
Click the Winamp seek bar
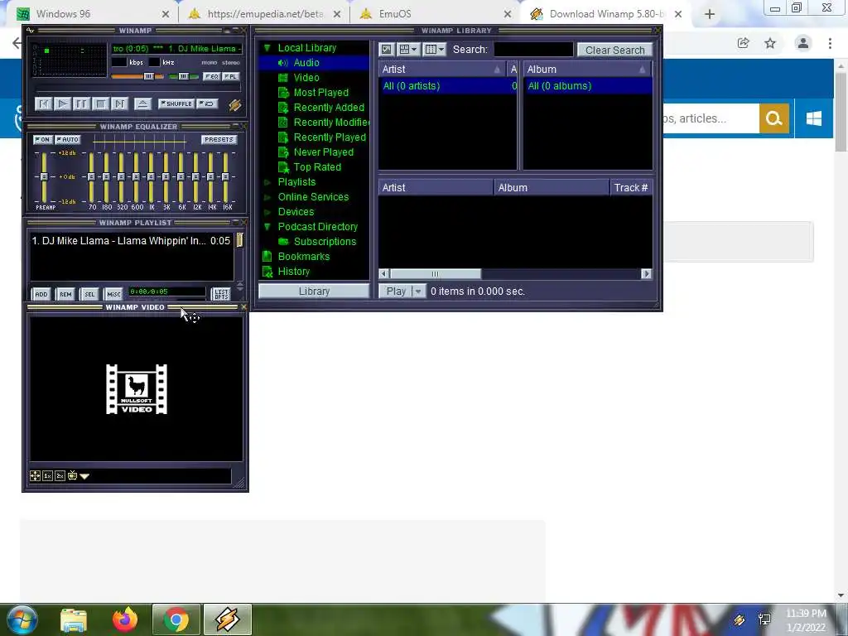[x=138, y=89]
